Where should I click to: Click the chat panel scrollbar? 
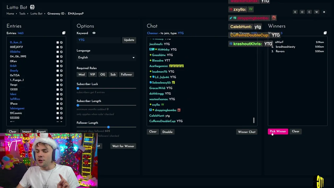click(x=254, y=120)
